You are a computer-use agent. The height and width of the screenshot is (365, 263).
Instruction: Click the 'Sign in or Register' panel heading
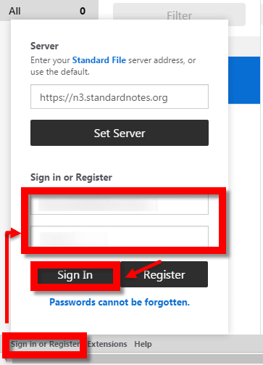click(x=71, y=177)
